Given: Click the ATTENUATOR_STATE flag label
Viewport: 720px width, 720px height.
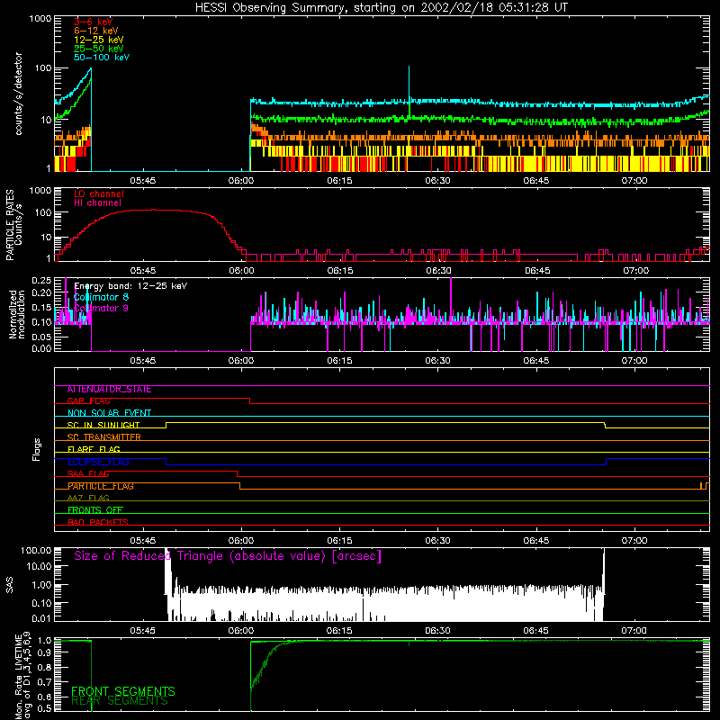Looking at the screenshot, I should tap(109, 390).
